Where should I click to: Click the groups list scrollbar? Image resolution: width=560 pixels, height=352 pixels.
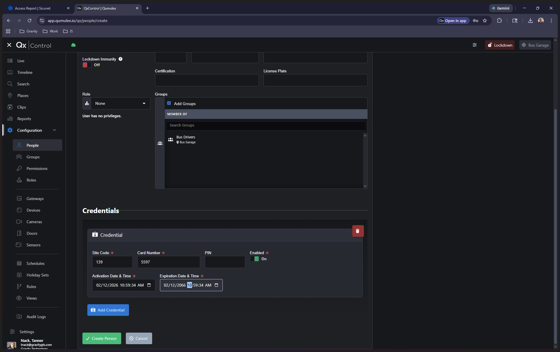point(365,161)
